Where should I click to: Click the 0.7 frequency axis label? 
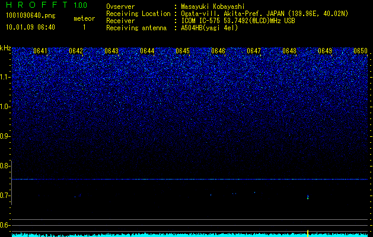[x=5, y=196]
